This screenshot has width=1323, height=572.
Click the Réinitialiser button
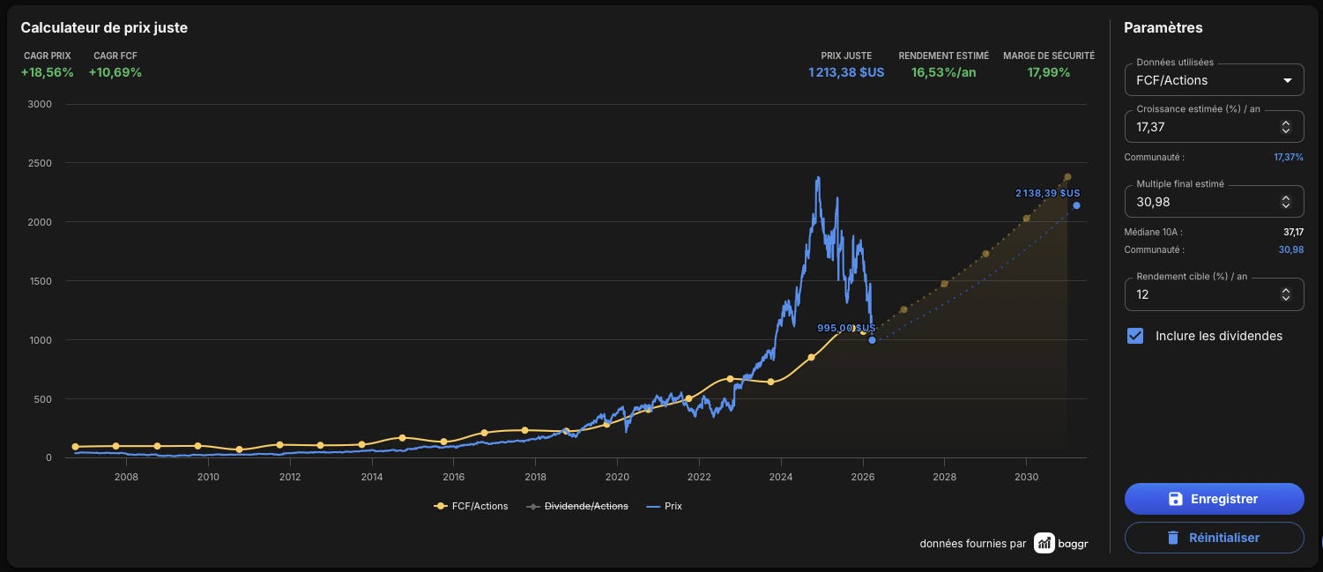pyautogui.click(x=1214, y=538)
